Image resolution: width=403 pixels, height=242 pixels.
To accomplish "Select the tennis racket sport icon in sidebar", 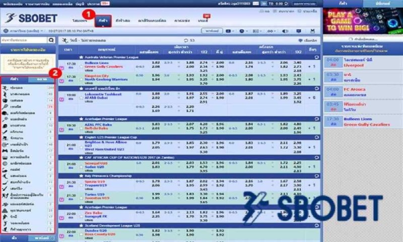I will (5, 107).
